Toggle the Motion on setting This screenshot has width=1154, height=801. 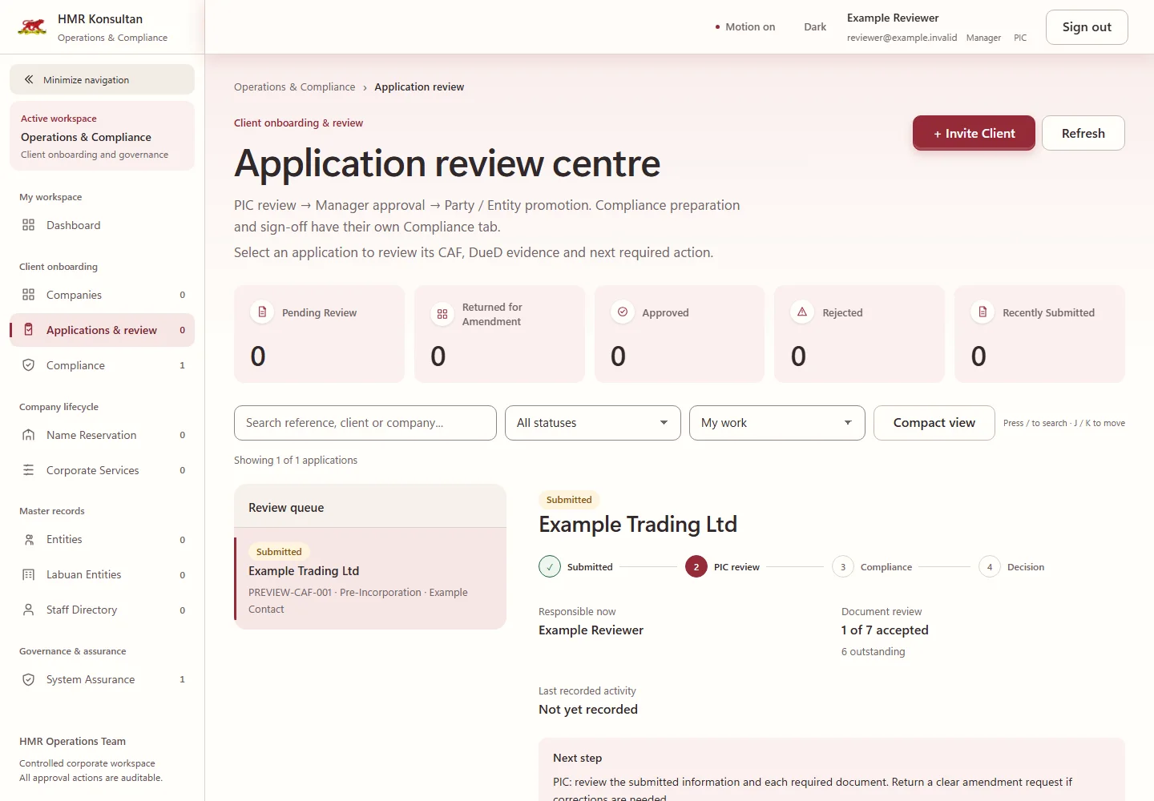(x=745, y=26)
